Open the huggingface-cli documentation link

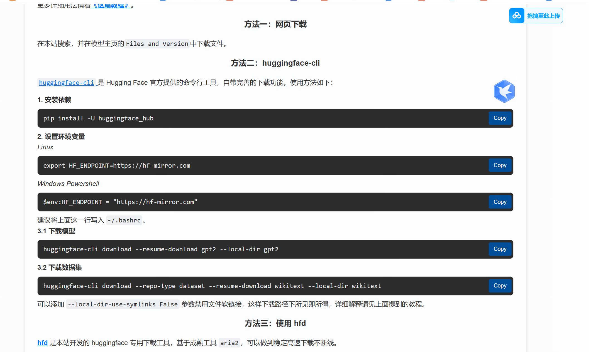pos(66,83)
